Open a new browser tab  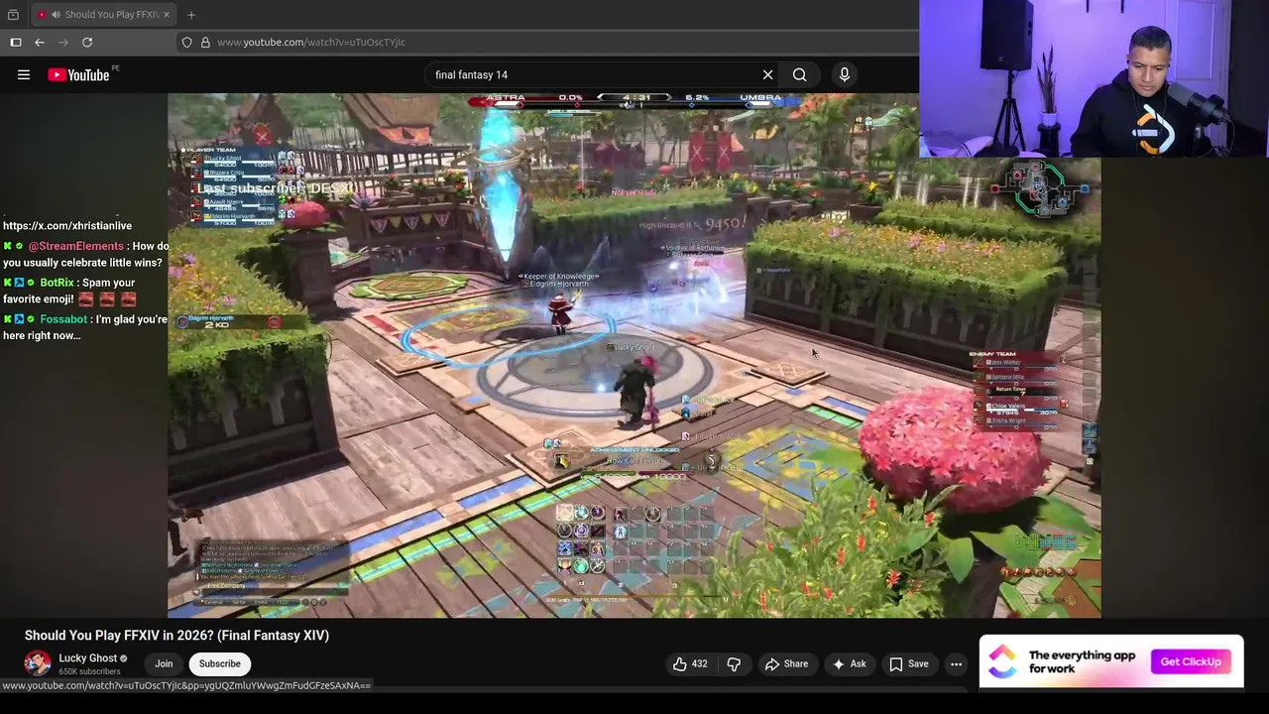191,14
